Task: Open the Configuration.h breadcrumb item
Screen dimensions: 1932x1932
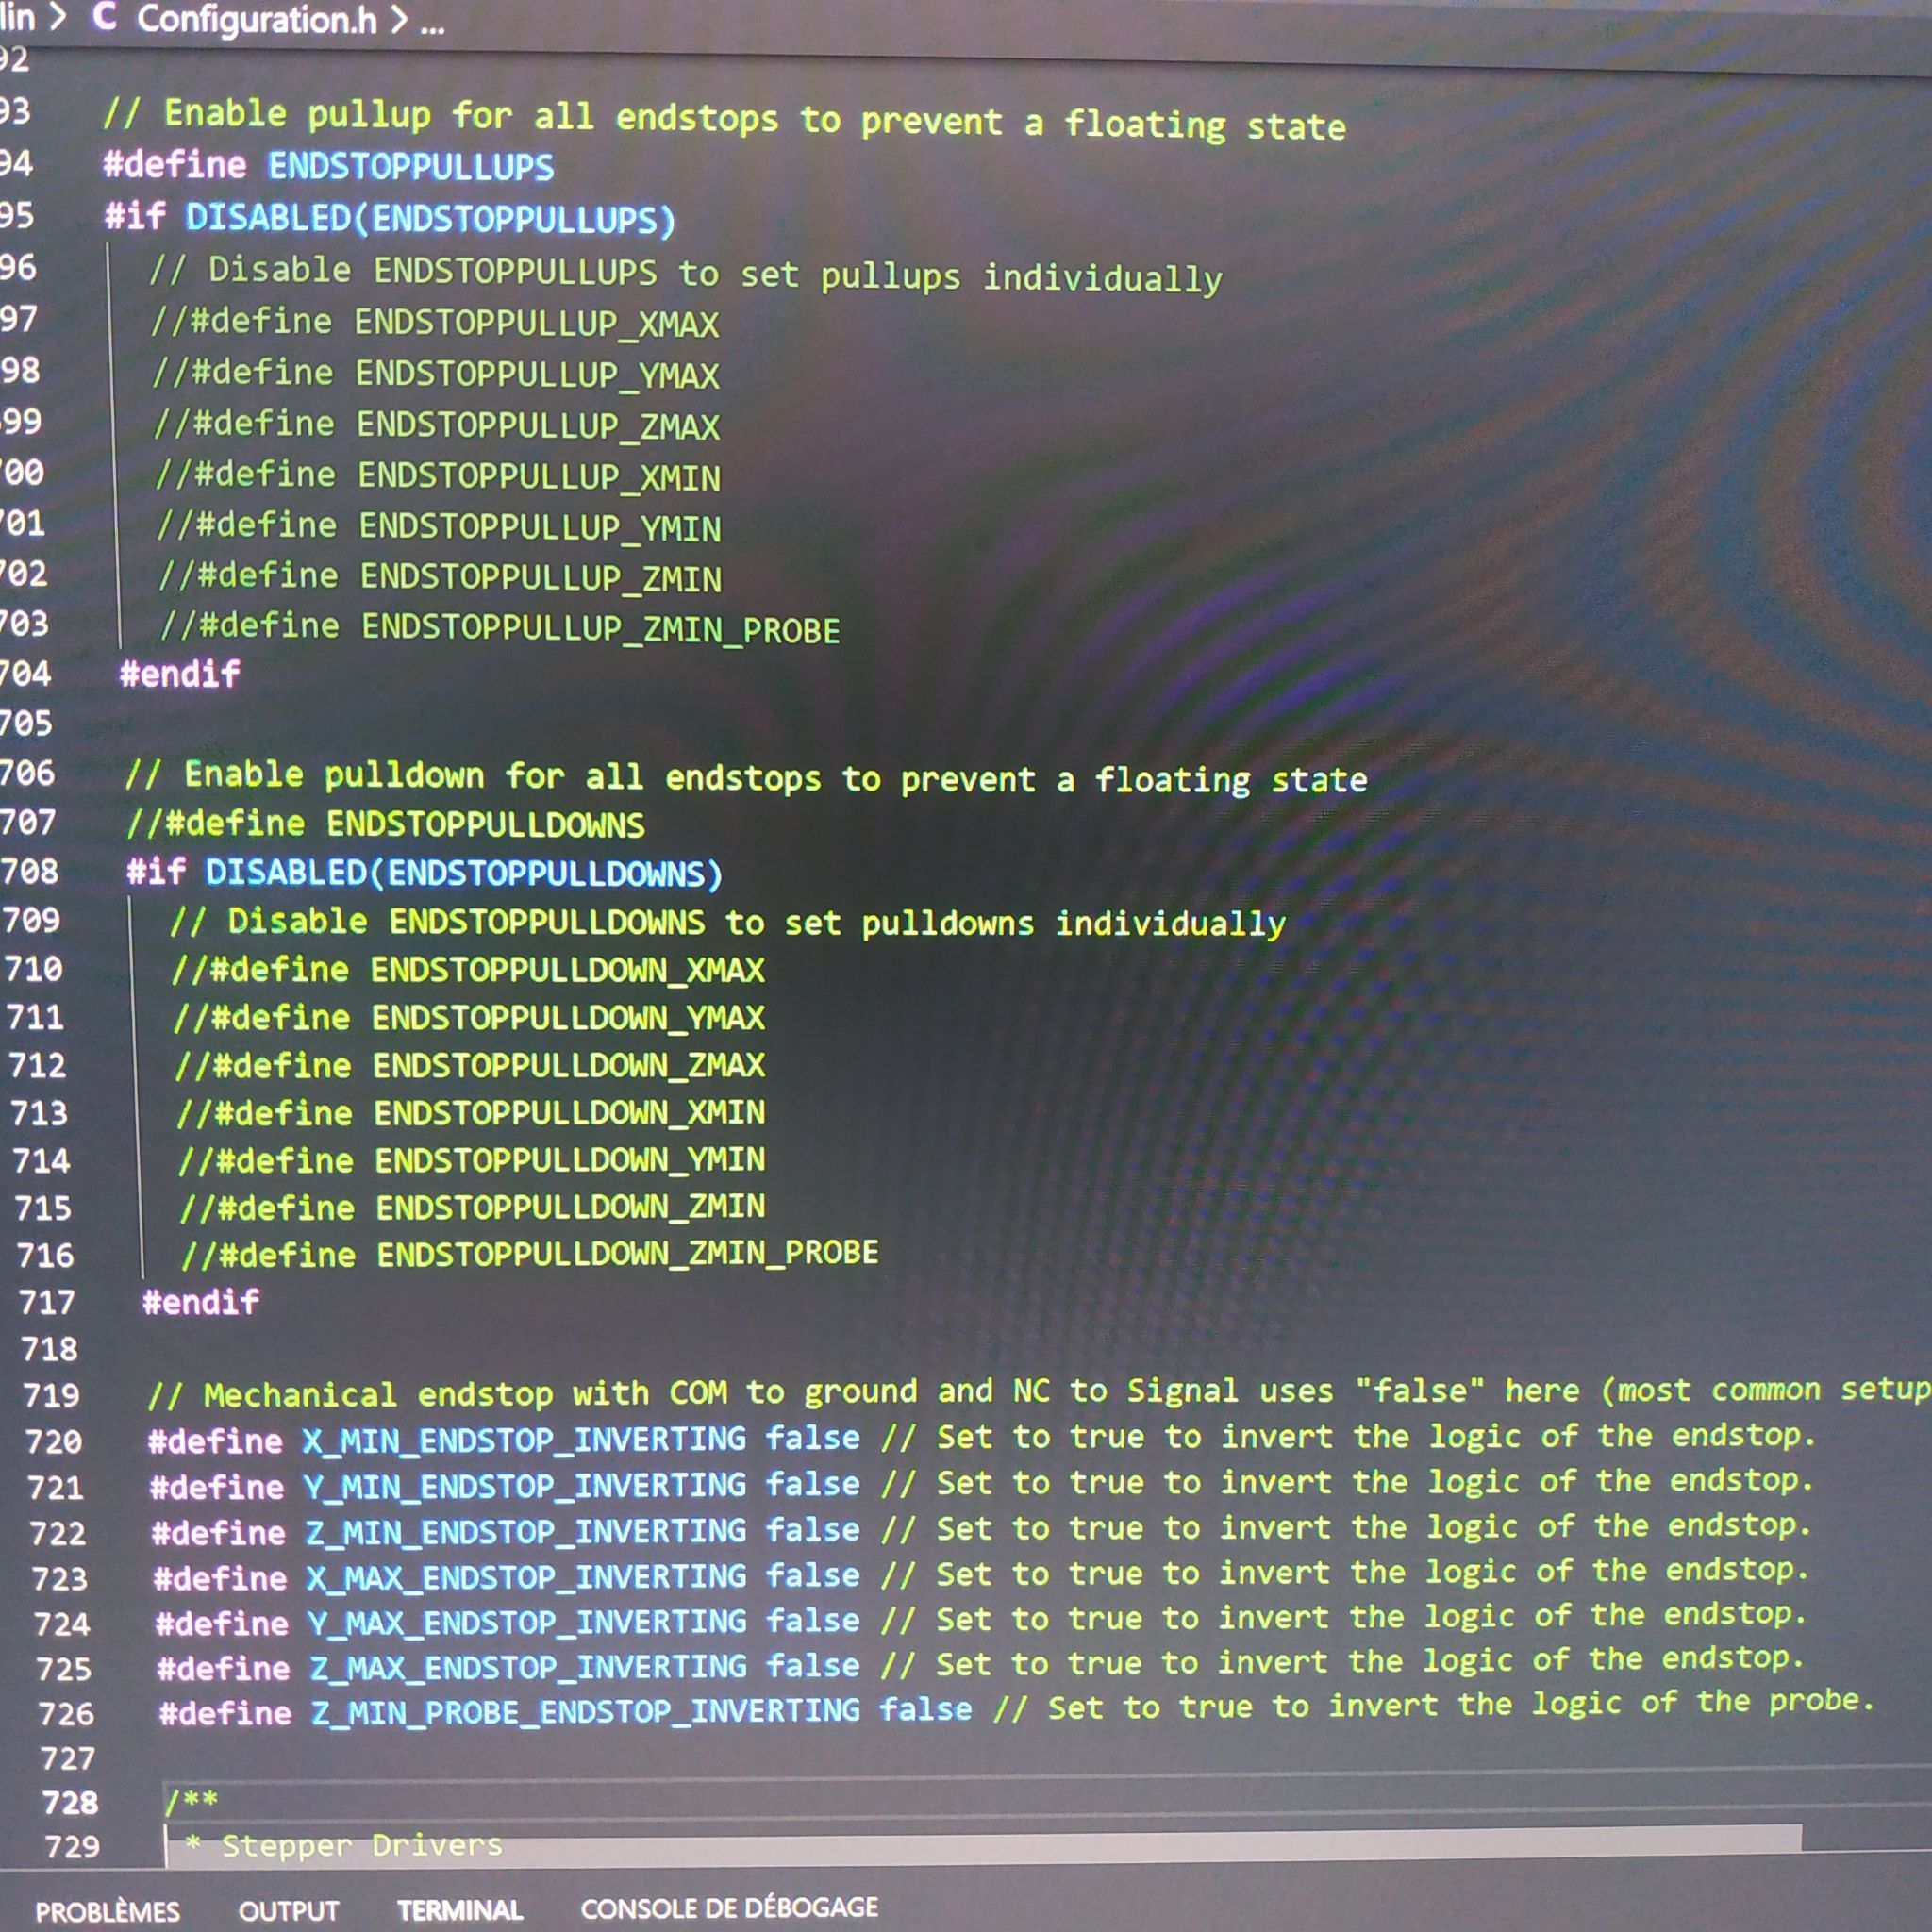Action: pos(257,20)
